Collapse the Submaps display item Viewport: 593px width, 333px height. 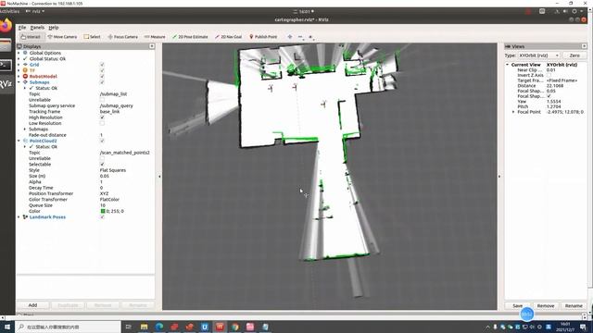click(19, 82)
